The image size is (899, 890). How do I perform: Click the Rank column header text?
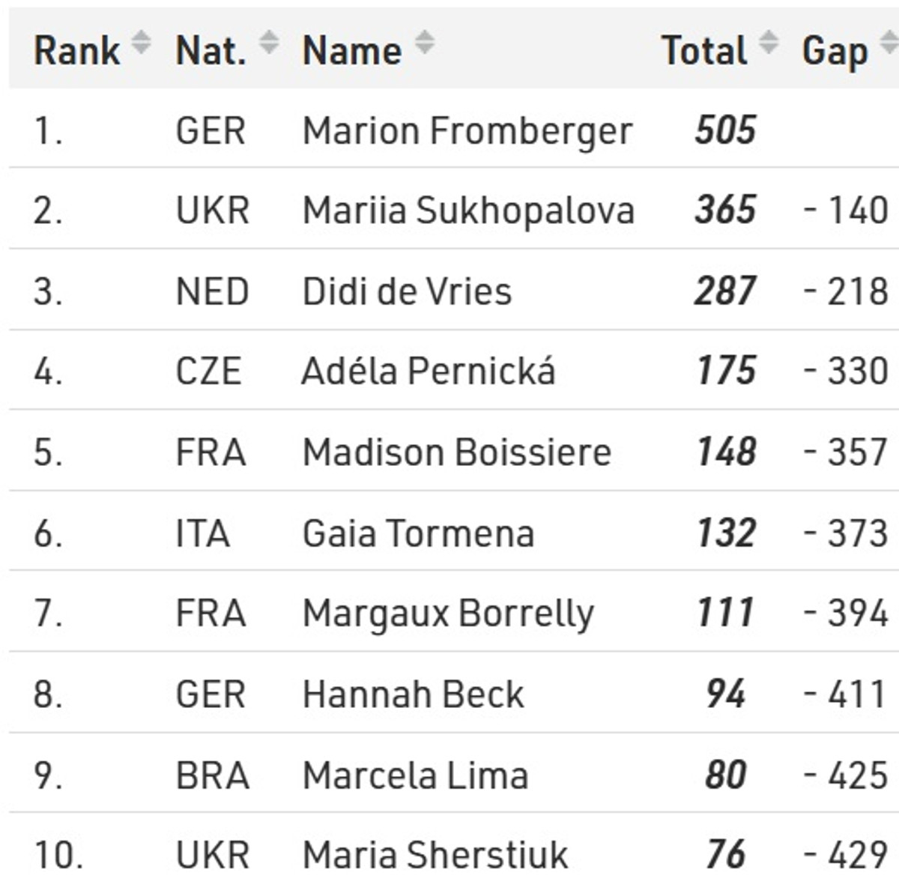(x=76, y=51)
